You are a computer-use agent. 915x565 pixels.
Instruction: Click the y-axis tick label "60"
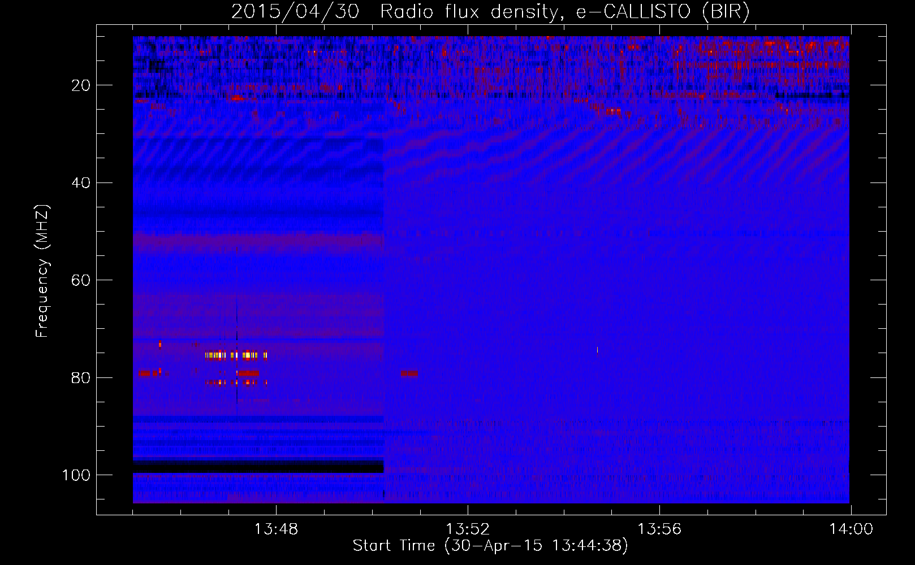pos(81,280)
